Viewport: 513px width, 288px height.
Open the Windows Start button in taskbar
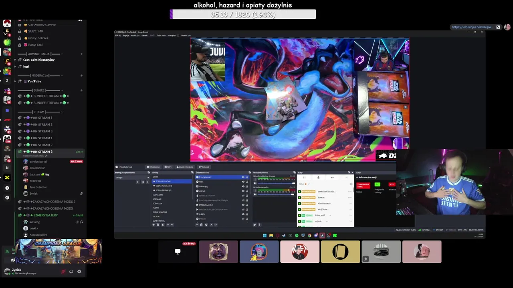(x=265, y=236)
